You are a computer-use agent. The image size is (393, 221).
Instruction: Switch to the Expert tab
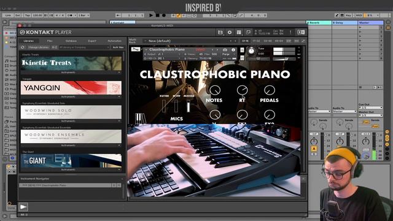coord(92,41)
